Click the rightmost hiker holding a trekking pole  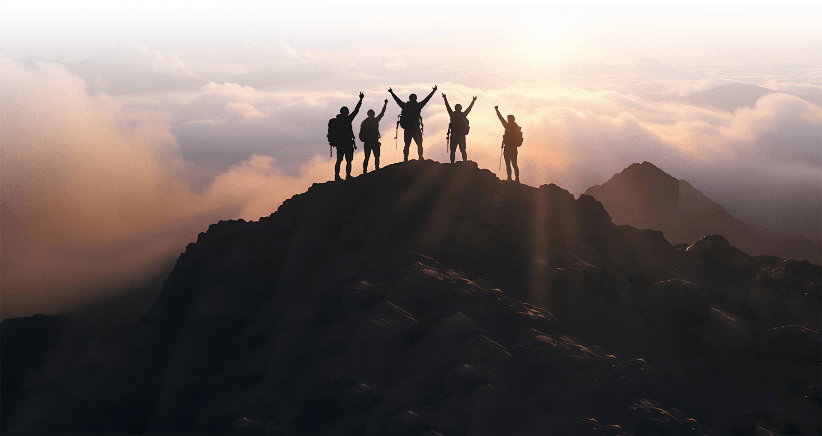[509, 143]
